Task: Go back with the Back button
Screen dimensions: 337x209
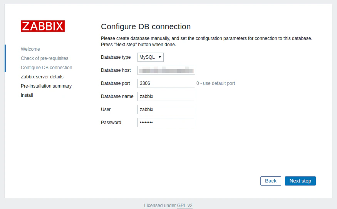Action: tap(271, 181)
